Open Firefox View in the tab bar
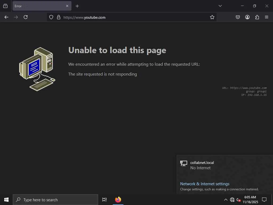Image resolution: width=273 pixels, height=205 pixels. pos(5,6)
